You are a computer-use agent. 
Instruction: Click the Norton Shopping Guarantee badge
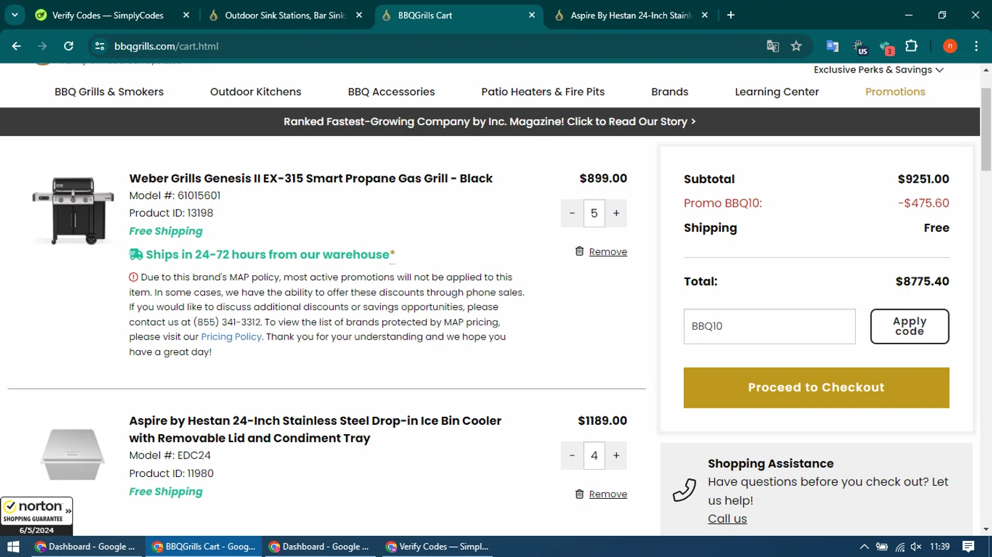pyautogui.click(x=36, y=516)
